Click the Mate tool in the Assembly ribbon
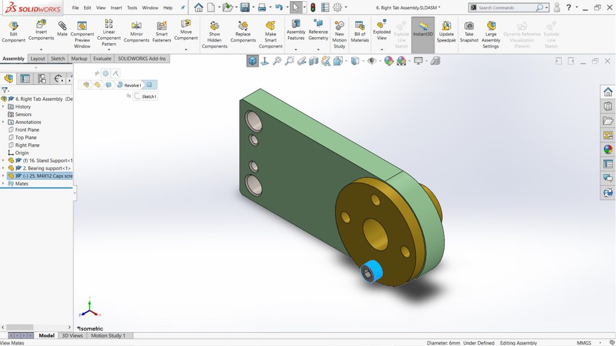Screen dimensions: 616x346 point(63,31)
